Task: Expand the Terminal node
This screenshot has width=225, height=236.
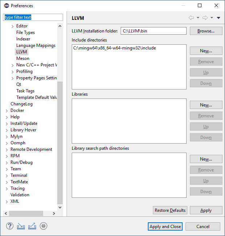Action: pos(7,176)
